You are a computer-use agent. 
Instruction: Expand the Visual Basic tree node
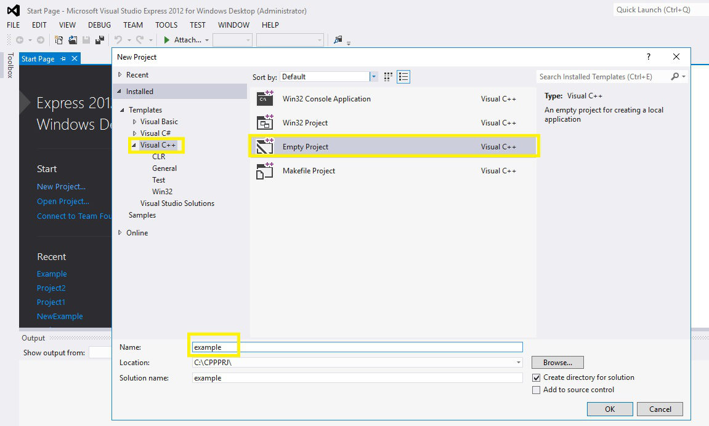pos(134,121)
